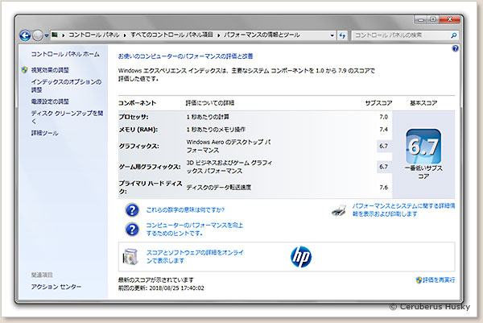Image resolution: width=483 pixels, height=323 pixels.
Task: Open help via the blue question icon
Action: click(456, 48)
